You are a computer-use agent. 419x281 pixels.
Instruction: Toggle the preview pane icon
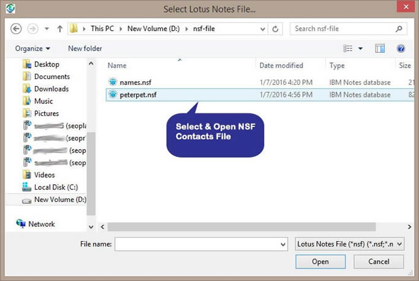tap(380, 48)
